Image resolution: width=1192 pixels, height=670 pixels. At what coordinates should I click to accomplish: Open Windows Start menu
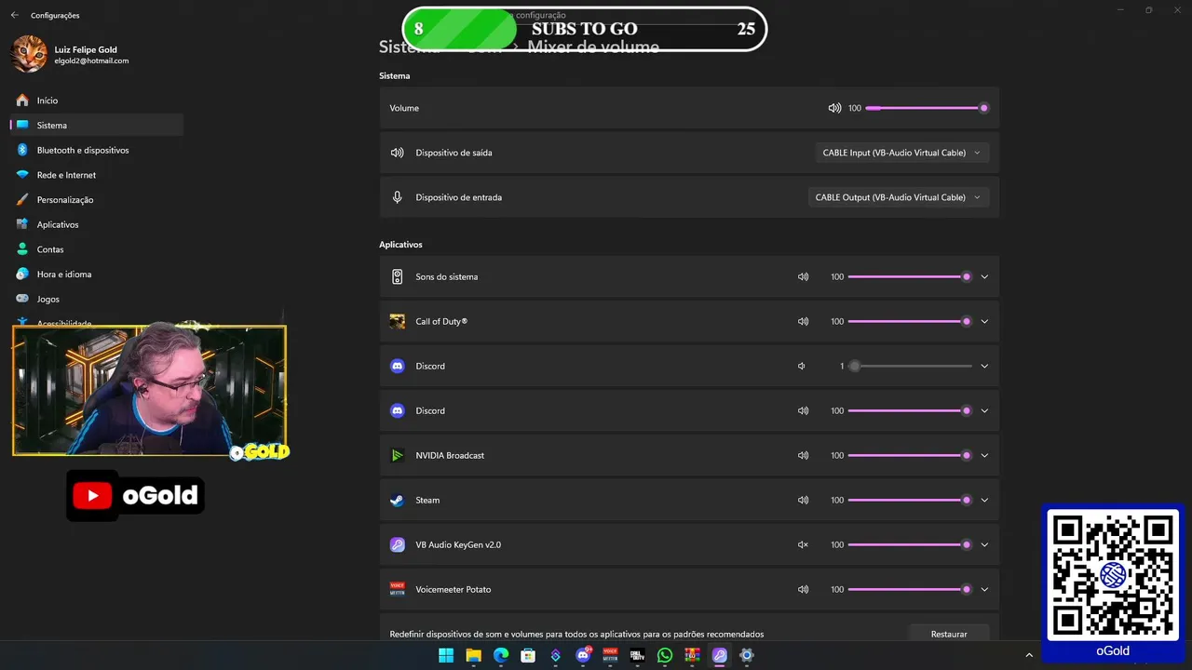(x=446, y=655)
